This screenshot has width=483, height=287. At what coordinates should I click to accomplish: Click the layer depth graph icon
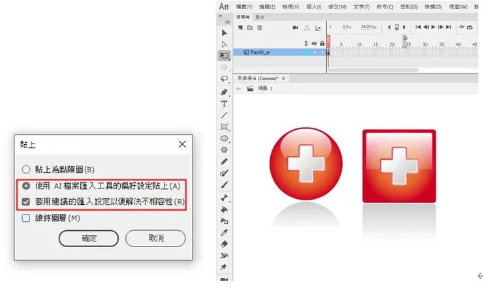pos(318,28)
